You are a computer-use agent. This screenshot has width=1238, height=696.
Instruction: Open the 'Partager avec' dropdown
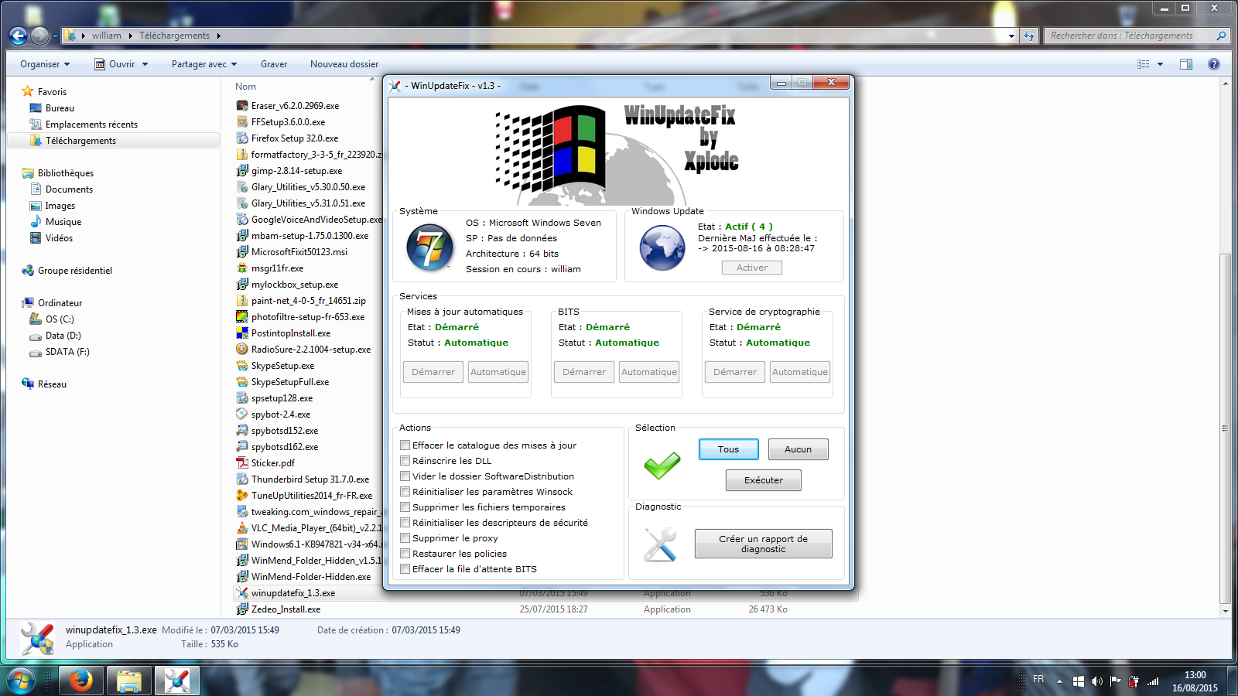pyautogui.click(x=204, y=64)
